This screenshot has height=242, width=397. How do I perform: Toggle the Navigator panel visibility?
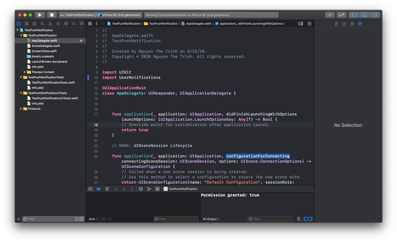(355, 15)
